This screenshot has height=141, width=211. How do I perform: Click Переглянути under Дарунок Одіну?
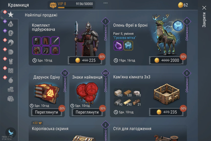coord(46,112)
